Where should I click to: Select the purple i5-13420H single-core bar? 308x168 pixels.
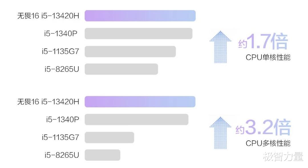(x=140, y=16)
